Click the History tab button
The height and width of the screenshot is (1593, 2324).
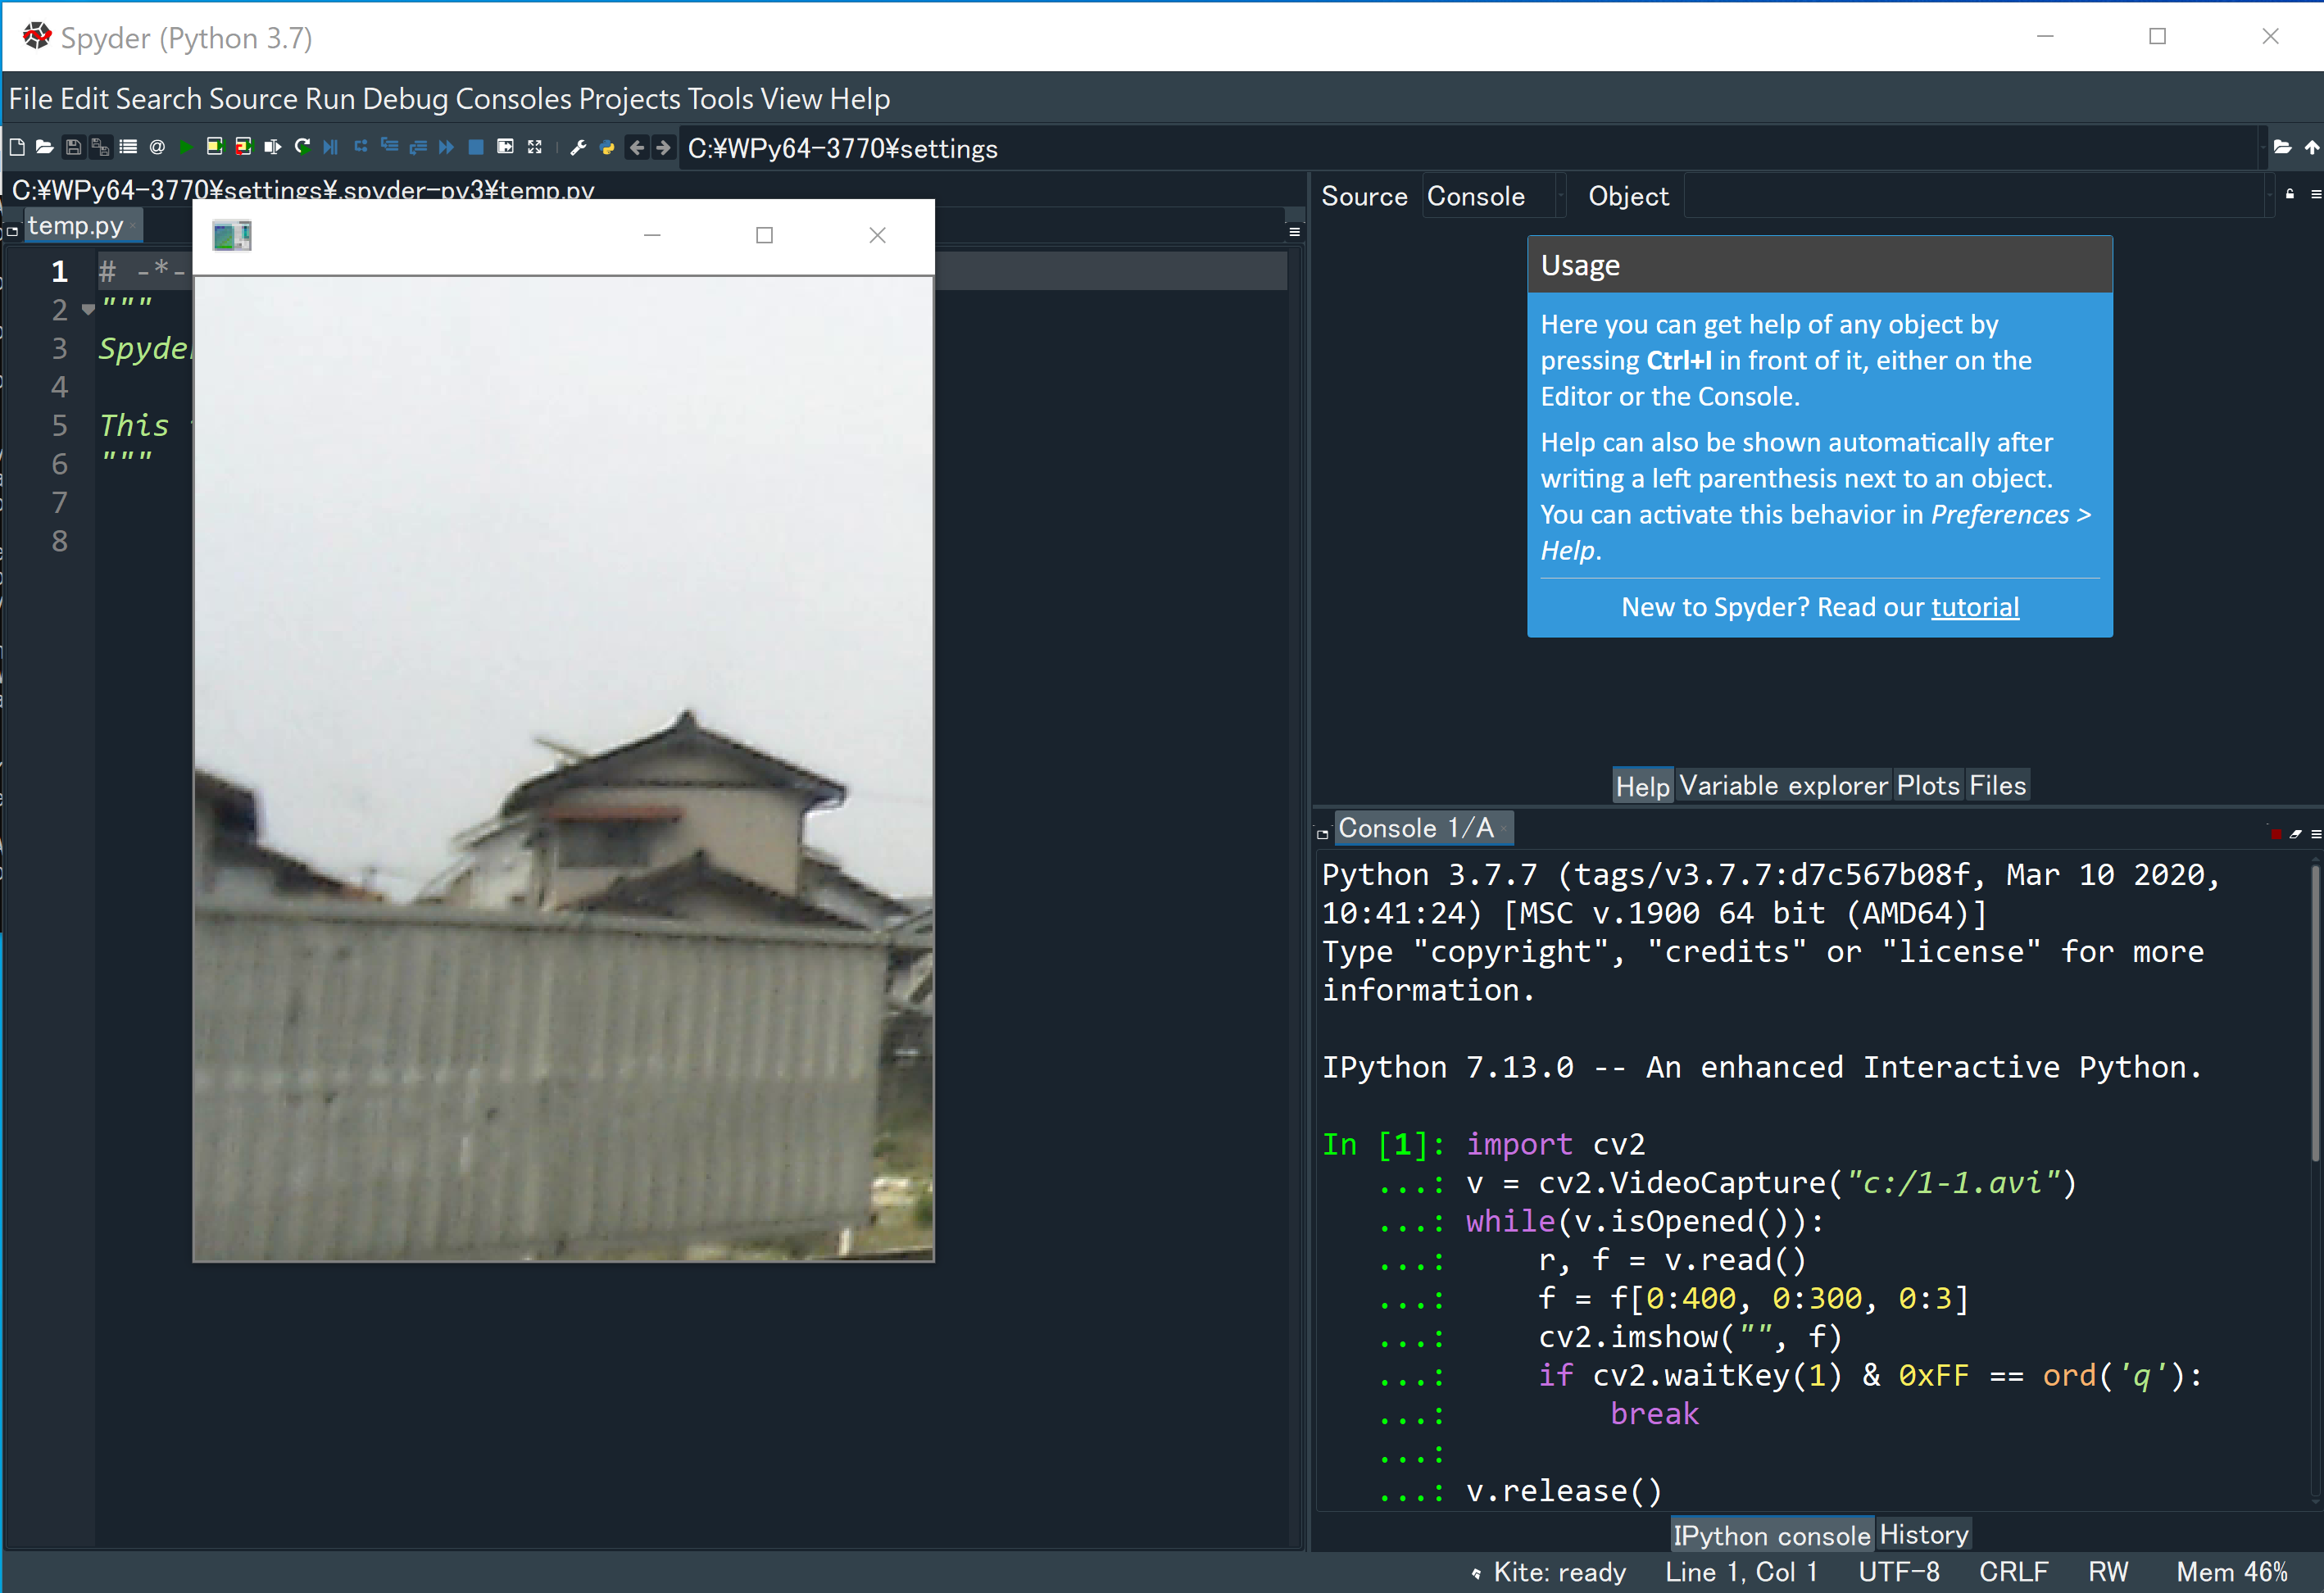click(1923, 1535)
